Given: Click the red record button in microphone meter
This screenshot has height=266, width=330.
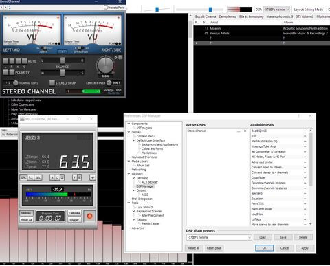Looking at the screenshot, I should coord(89,216).
